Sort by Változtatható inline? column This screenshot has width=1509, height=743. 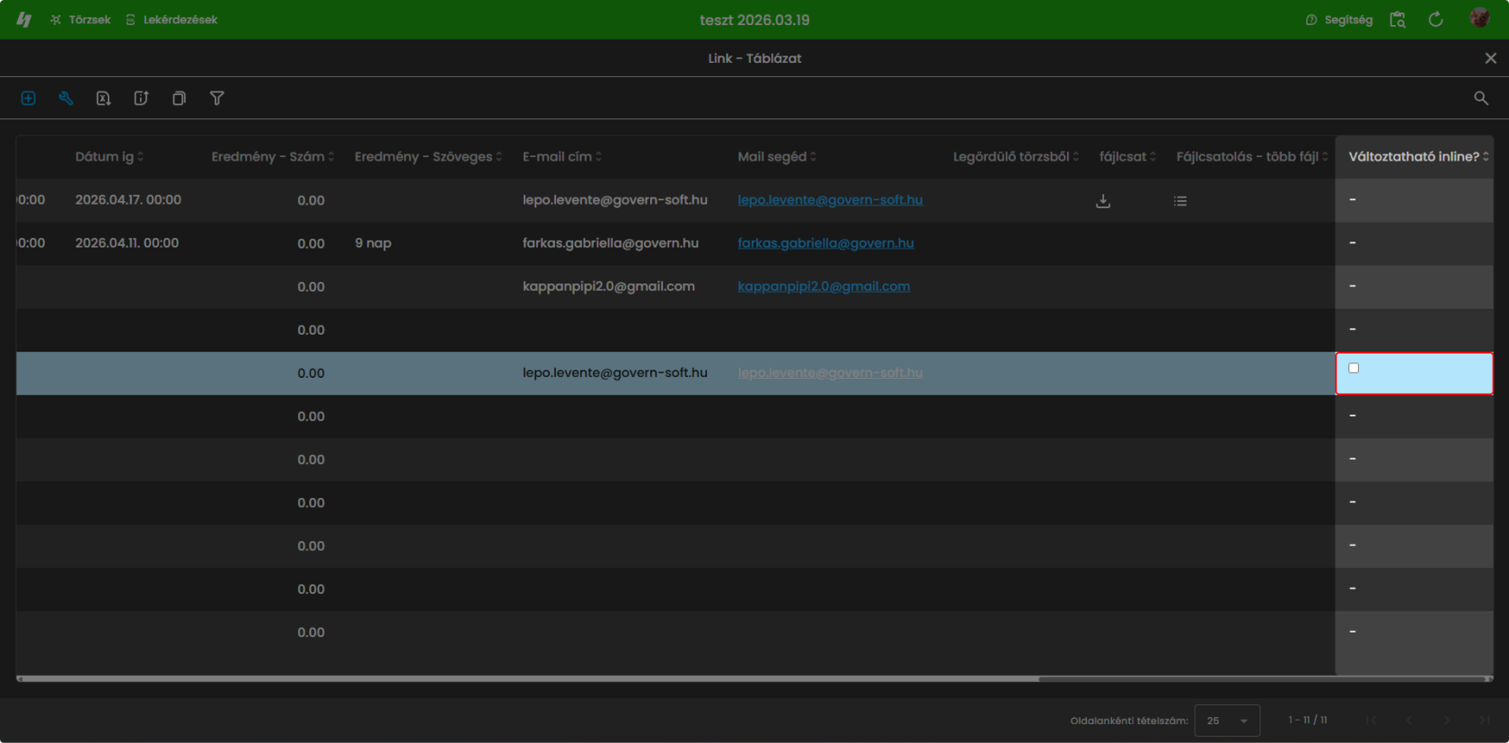coord(1418,156)
